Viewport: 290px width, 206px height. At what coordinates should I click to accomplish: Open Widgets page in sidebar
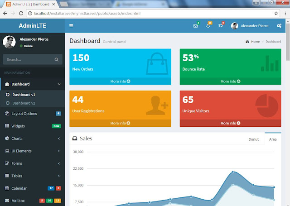pyautogui.click(x=33, y=126)
